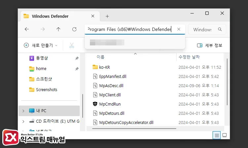Add a new tab

(x=107, y=16)
